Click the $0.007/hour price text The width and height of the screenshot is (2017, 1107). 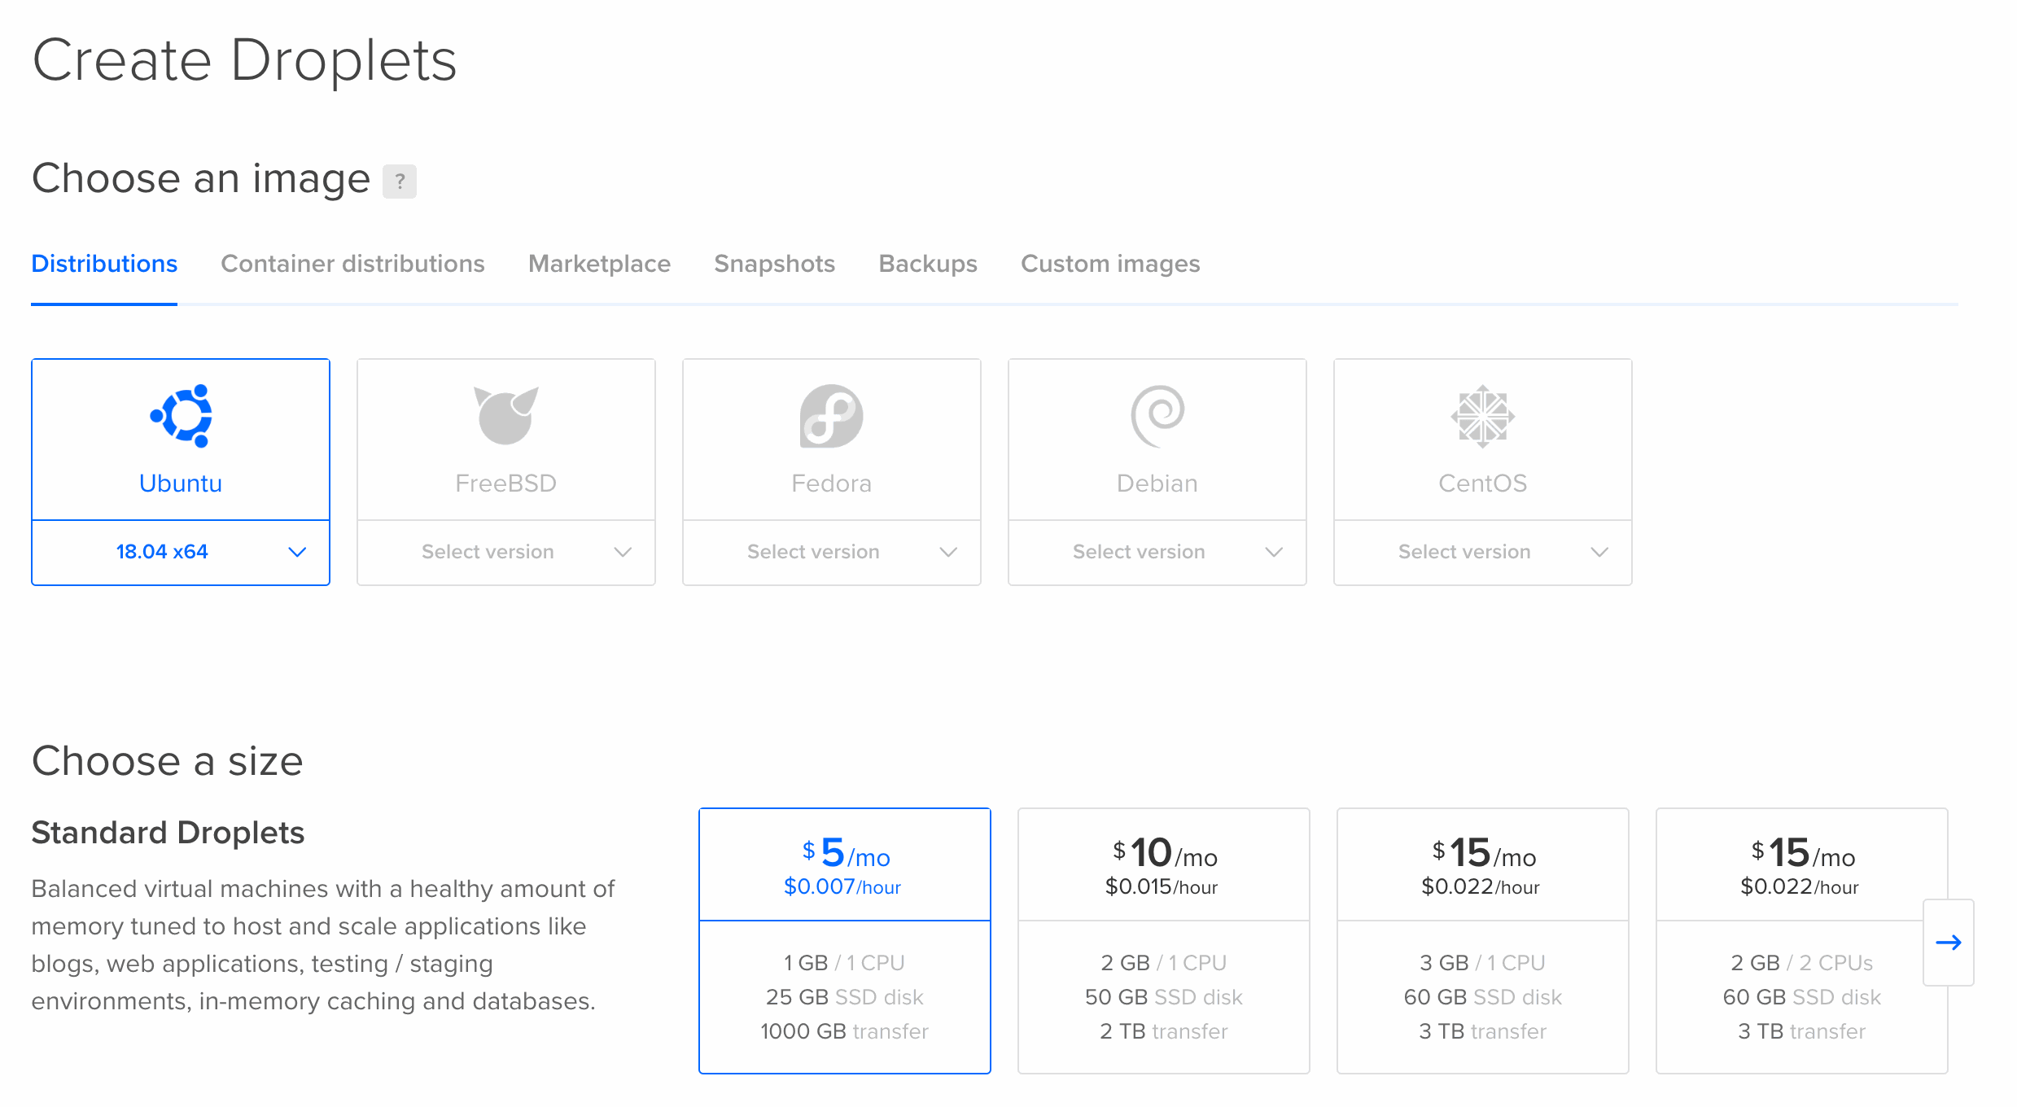[842, 887]
